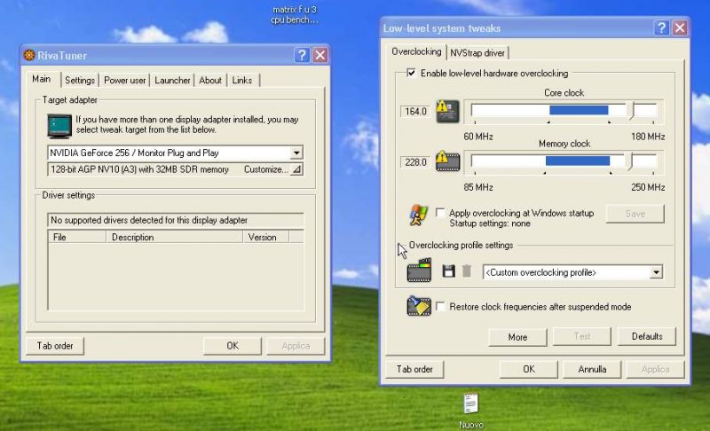Save the overclocking profile with floppy icon
The image size is (710, 431).
click(x=448, y=271)
